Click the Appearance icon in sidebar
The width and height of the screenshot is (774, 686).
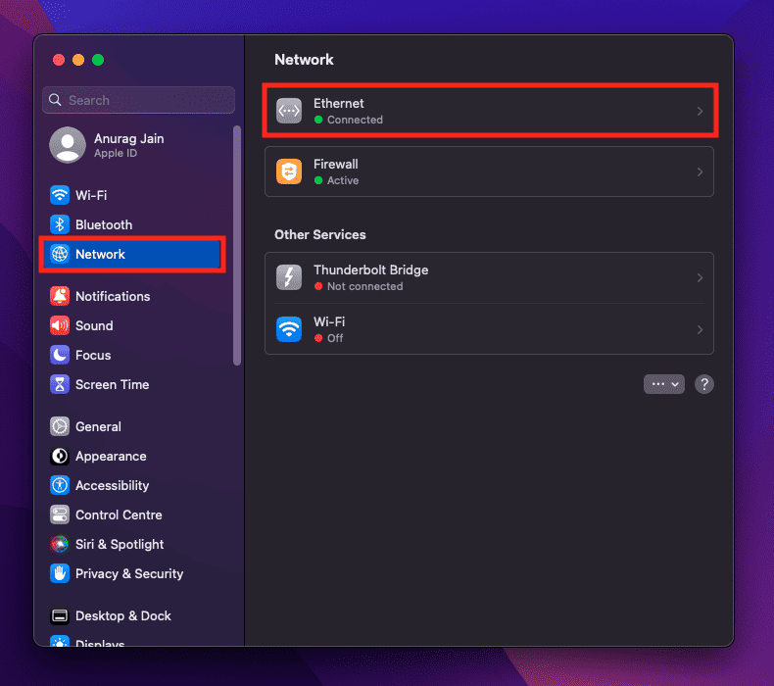click(x=59, y=457)
